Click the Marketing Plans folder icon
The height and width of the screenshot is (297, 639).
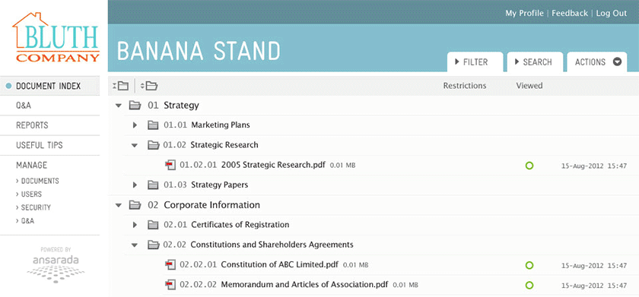point(153,125)
